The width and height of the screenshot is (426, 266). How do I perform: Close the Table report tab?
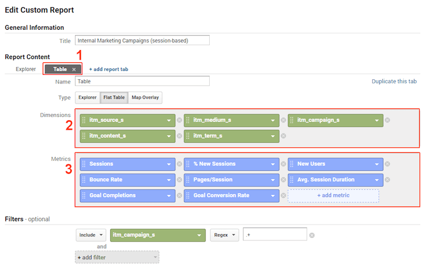(74, 70)
